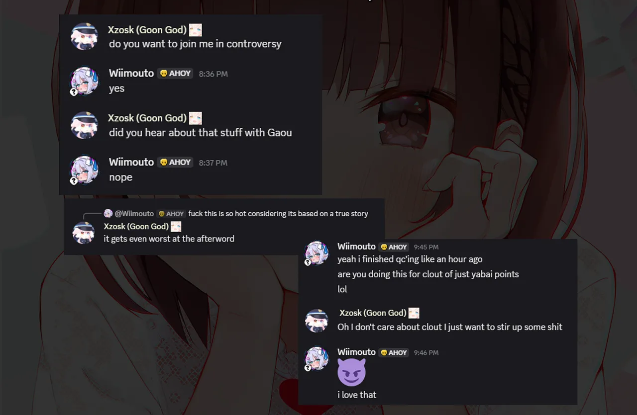
Task: Click the AHOY tag on the 9:46 PM message
Action: pyautogui.click(x=394, y=352)
